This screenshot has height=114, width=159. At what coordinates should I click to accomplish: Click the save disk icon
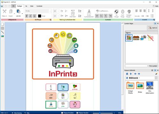pyautogui.click(x=2, y=6)
